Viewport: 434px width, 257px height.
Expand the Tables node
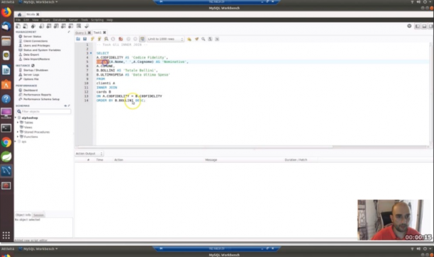18,122
